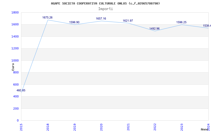Click the 800 y-axis value
This screenshot has height=132, width=211.
click(16, 72)
